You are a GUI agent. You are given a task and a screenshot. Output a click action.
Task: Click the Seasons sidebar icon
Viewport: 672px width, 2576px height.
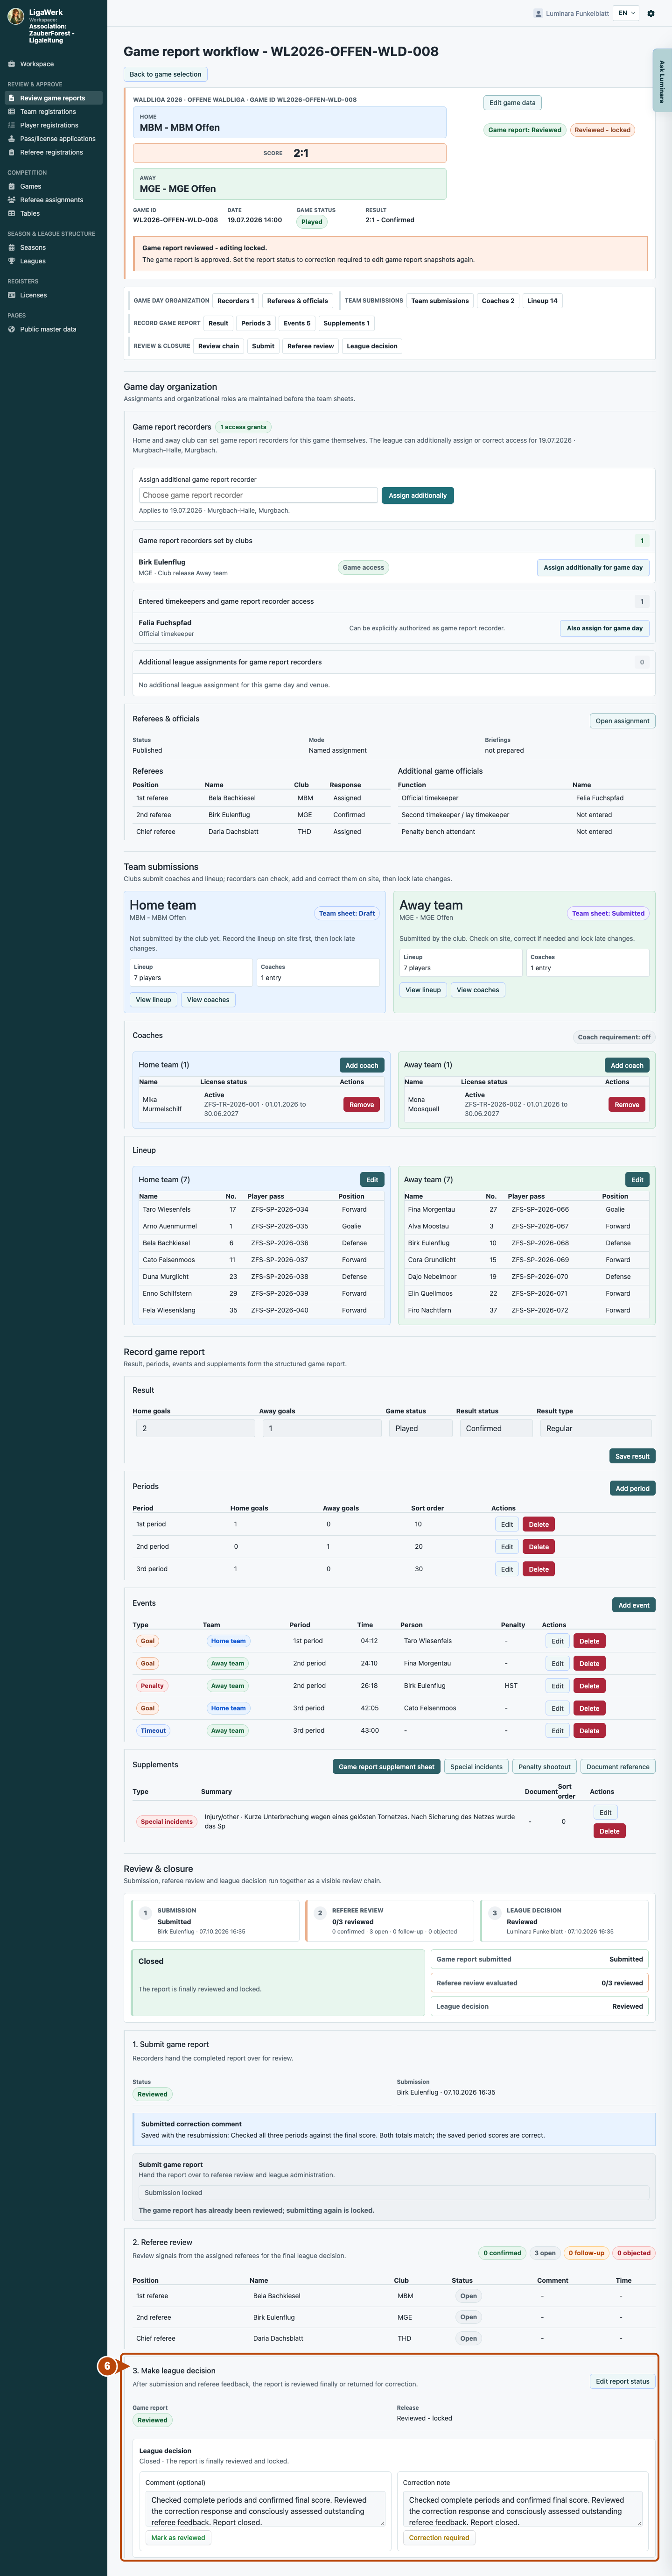[11, 247]
